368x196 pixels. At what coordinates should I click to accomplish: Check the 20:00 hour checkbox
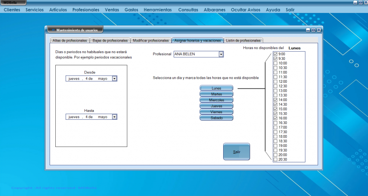[276, 155]
